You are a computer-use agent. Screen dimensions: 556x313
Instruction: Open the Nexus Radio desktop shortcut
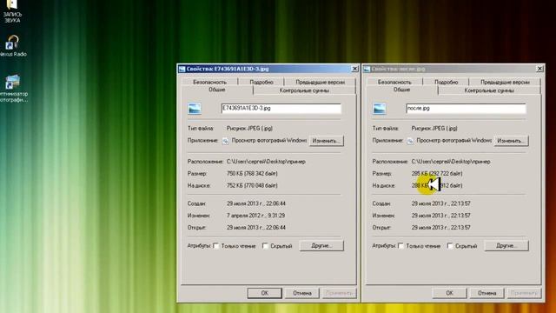click(12, 45)
